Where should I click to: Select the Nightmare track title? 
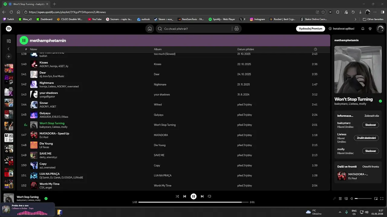[47, 83]
